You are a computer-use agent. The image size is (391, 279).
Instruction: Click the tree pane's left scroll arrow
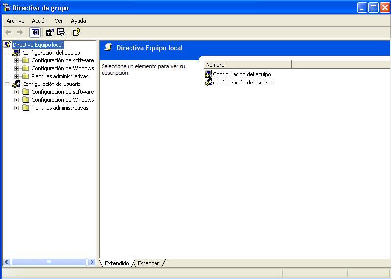7,262
